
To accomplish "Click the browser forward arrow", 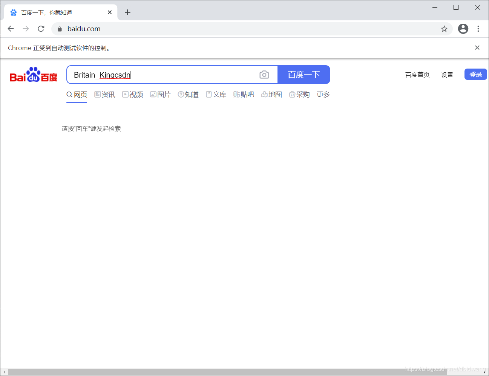I will [x=26, y=29].
